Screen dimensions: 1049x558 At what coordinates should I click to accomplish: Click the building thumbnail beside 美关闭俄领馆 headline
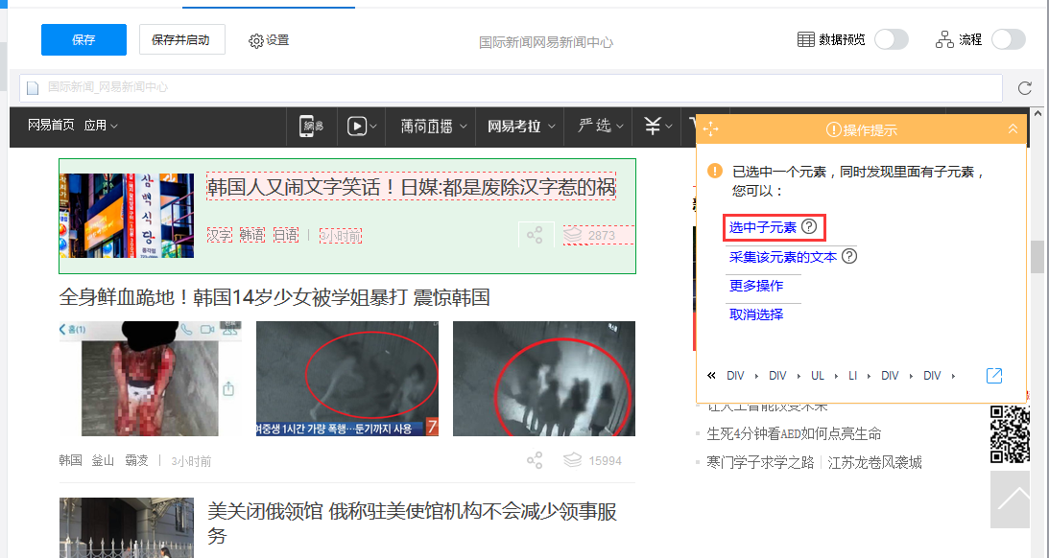click(127, 528)
